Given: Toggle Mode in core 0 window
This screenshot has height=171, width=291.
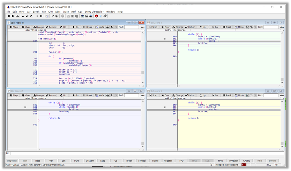Looking at the screenshot, I should click(100, 27).
